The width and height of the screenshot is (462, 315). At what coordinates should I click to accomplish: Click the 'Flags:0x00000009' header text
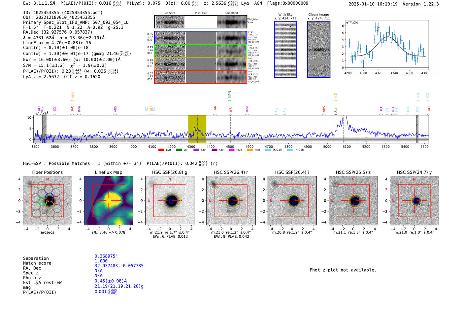(288, 3)
